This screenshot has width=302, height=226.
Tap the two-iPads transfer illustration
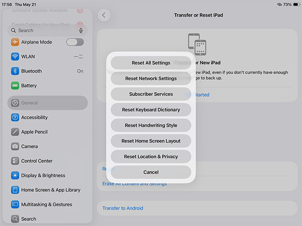[x=197, y=44]
